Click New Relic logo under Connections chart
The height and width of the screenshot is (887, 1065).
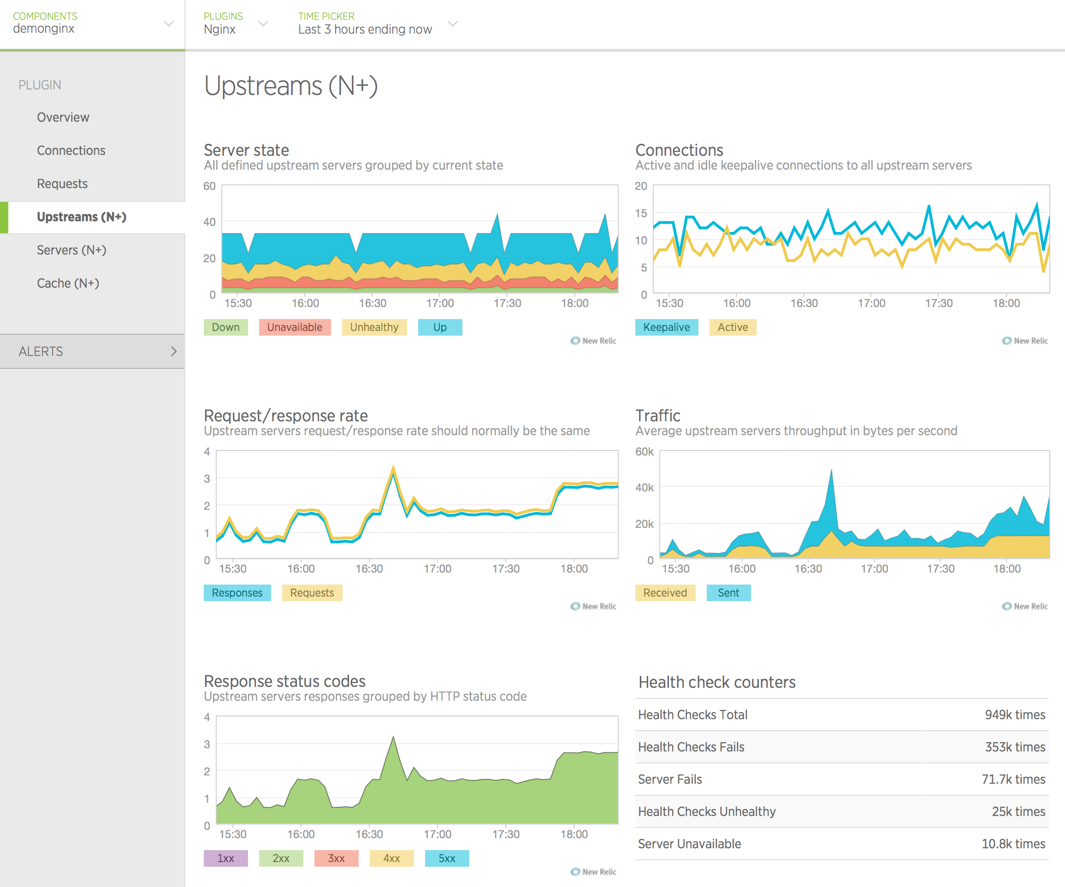1025,341
